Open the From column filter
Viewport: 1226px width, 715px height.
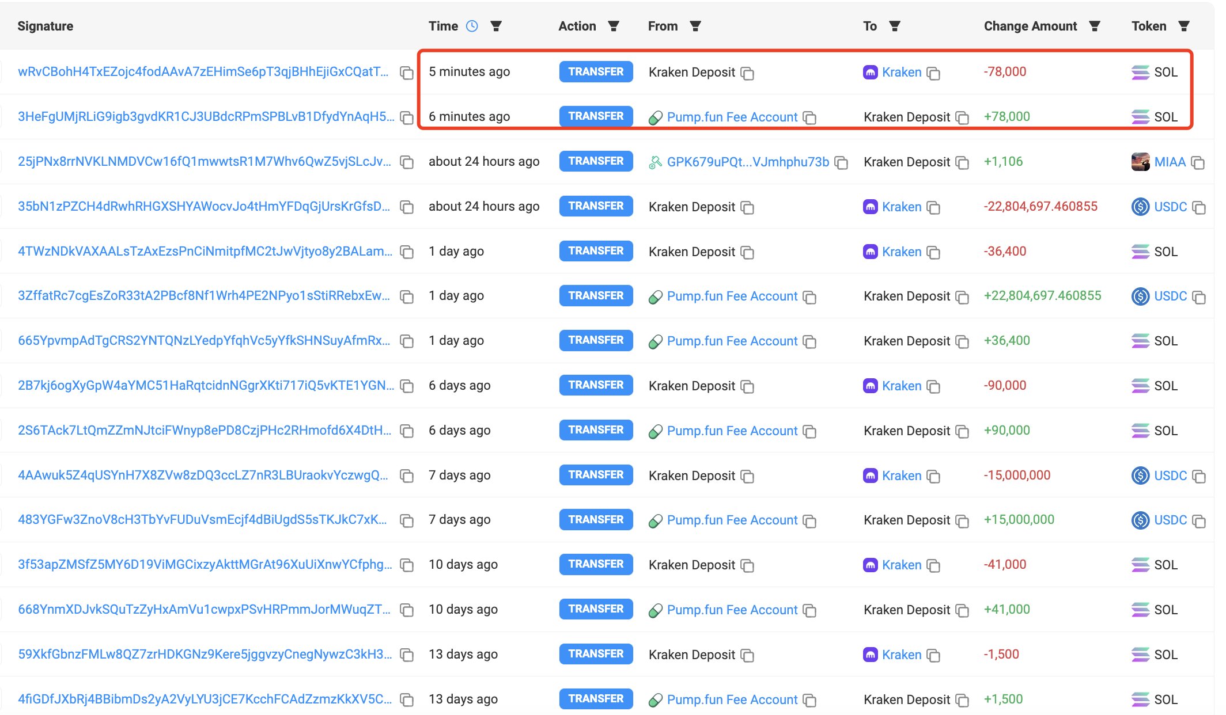coord(695,26)
